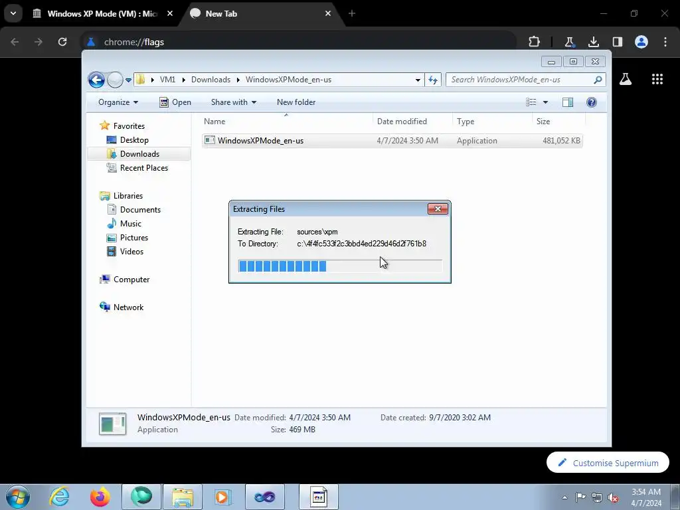Select Desktop in Favorites
Screen dimensions: 680x510
[x=128, y=140]
